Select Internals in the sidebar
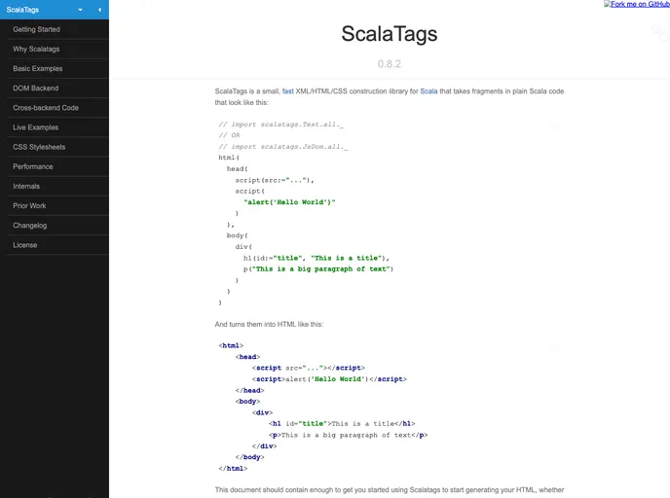Viewport: 670px width, 498px height. pos(57,187)
